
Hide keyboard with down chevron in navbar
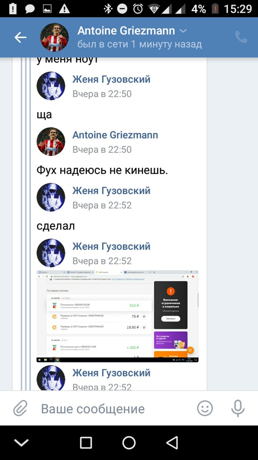coord(21,443)
